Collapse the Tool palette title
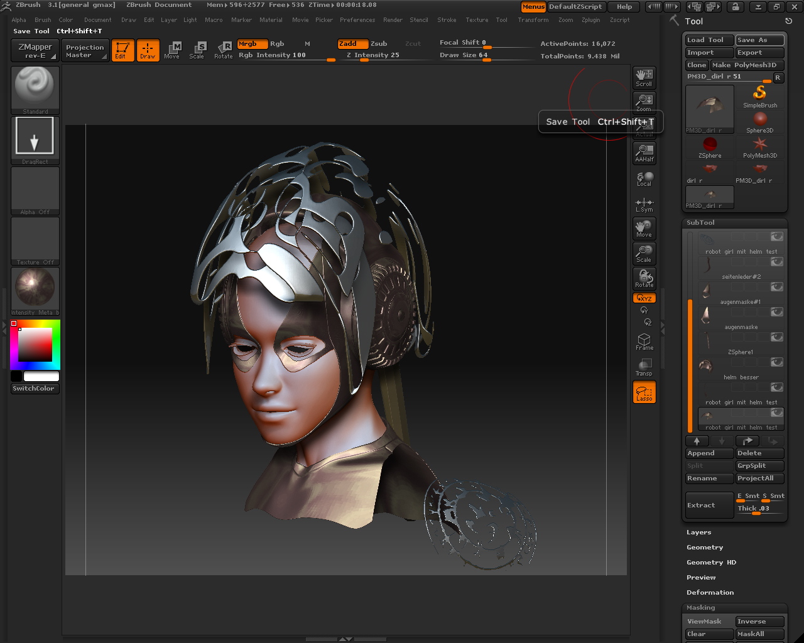The height and width of the screenshot is (643, 804). click(694, 21)
